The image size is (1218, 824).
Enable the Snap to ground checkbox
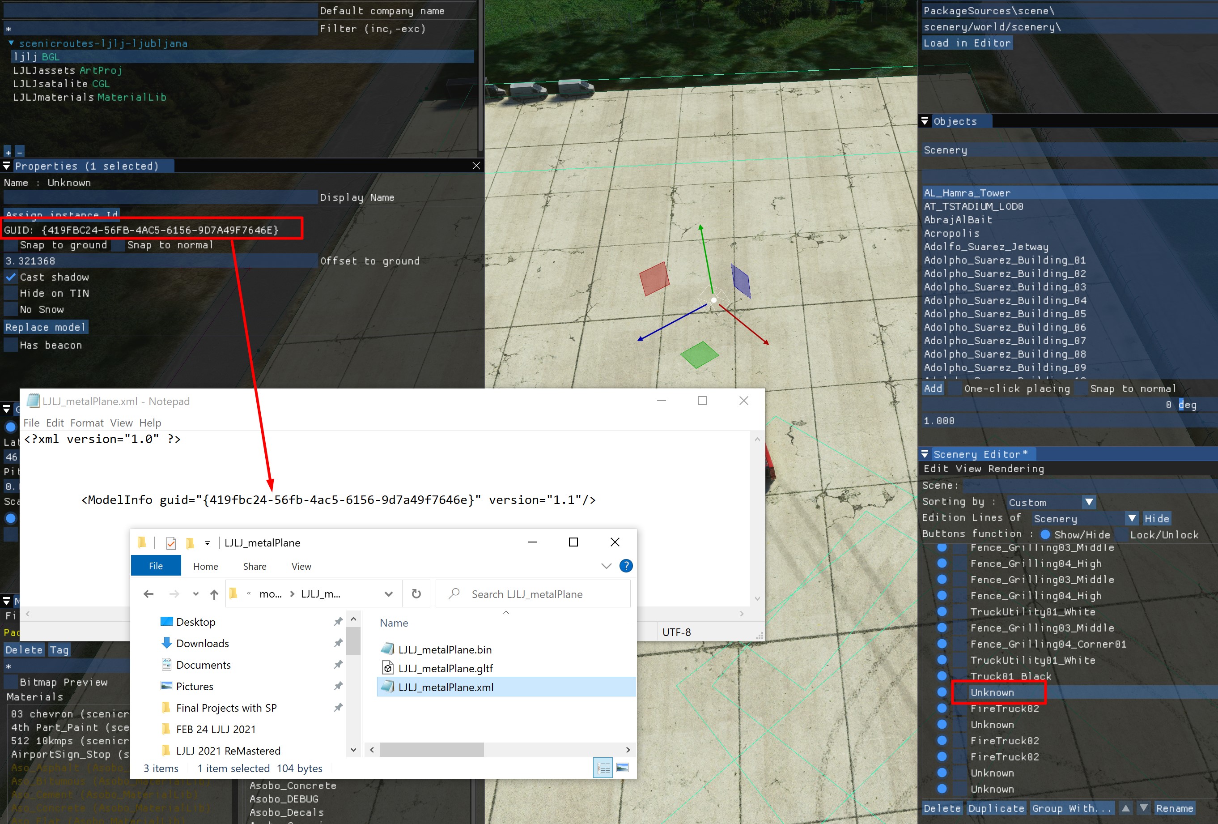(x=11, y=245)
